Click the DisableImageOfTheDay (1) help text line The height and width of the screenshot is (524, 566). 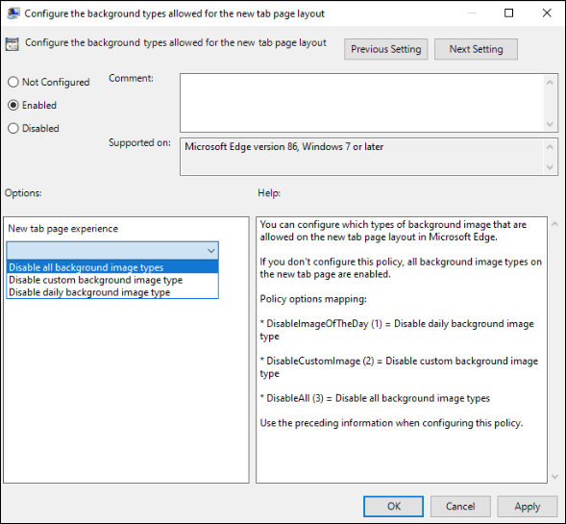[397, 330]
